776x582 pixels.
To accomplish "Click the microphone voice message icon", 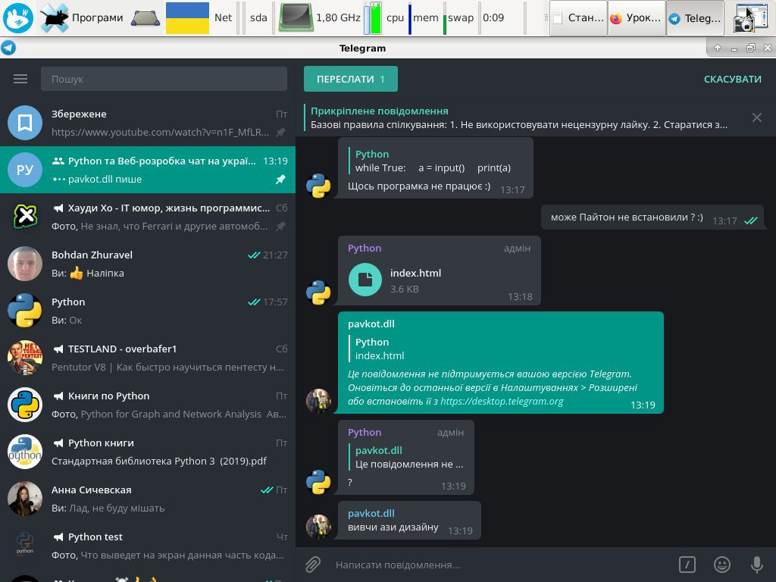I will point(756,565).
